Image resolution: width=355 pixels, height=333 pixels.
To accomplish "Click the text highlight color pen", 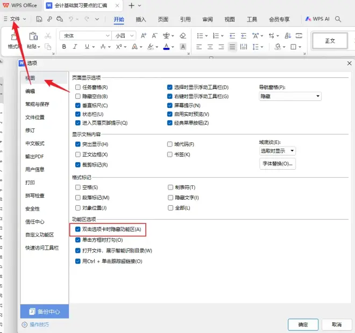I will [x=151, y=47].
